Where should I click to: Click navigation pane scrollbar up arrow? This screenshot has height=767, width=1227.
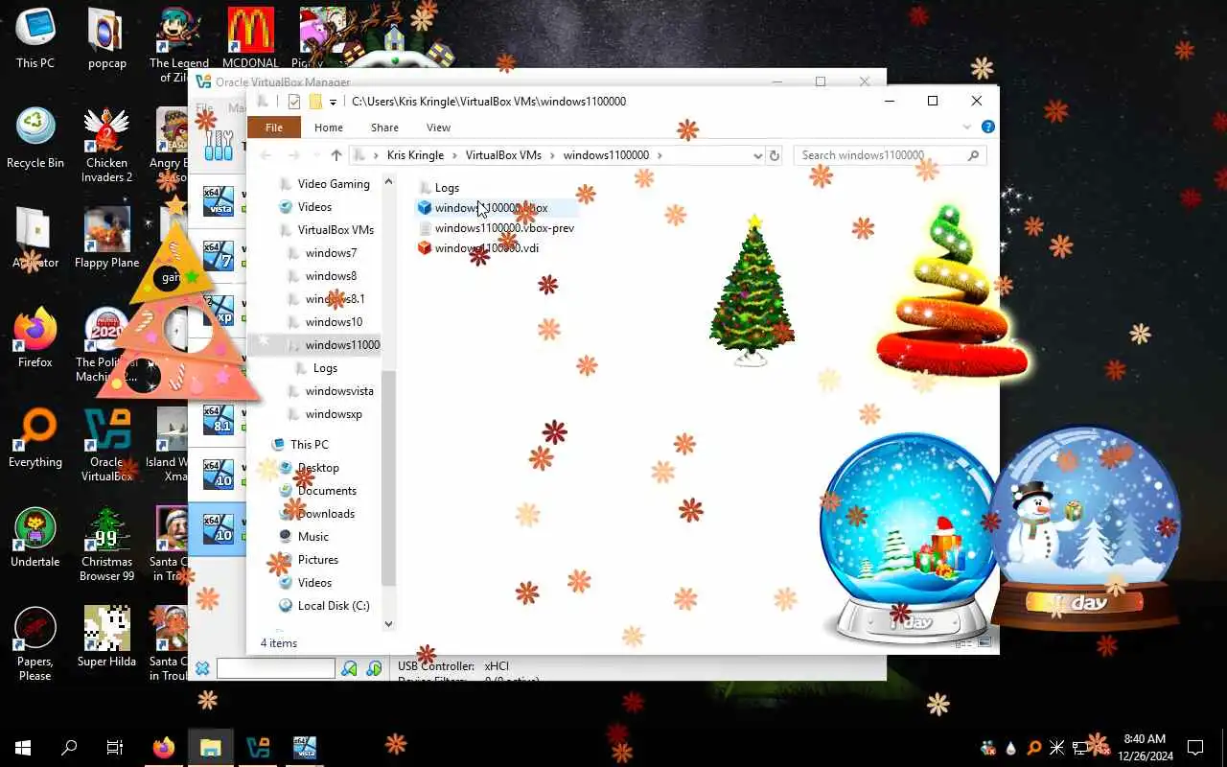(388, 181)
